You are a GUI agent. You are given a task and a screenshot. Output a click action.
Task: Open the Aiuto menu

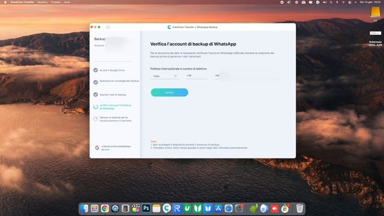pyautogui.click(x=67, y=2)
